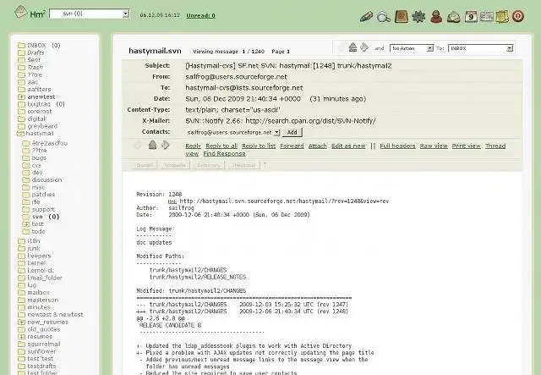Open the bugtraq folder
Screen dimensions: 541x375
(39, 103)
